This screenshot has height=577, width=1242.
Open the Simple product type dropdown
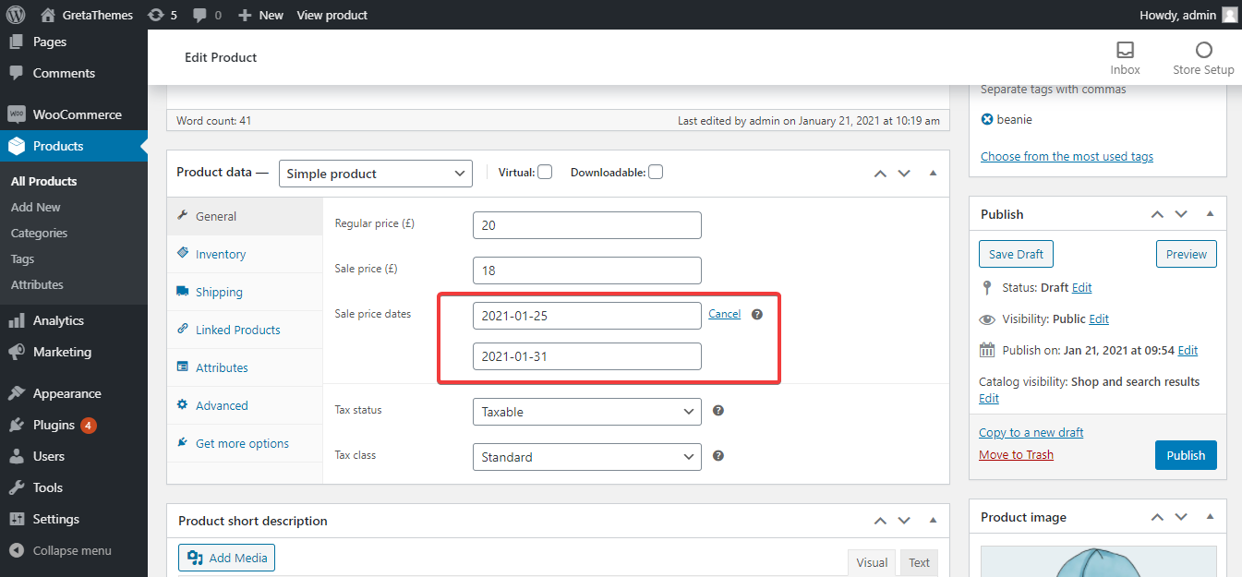click(375, 173)
